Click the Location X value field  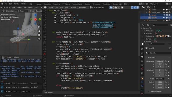pyautogui.click(x=160, y=61)
